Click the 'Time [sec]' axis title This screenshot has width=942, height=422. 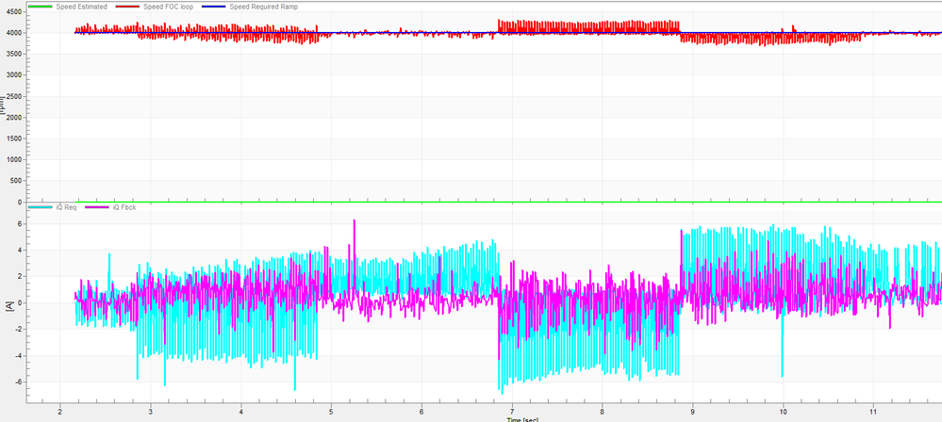[523, 419]
